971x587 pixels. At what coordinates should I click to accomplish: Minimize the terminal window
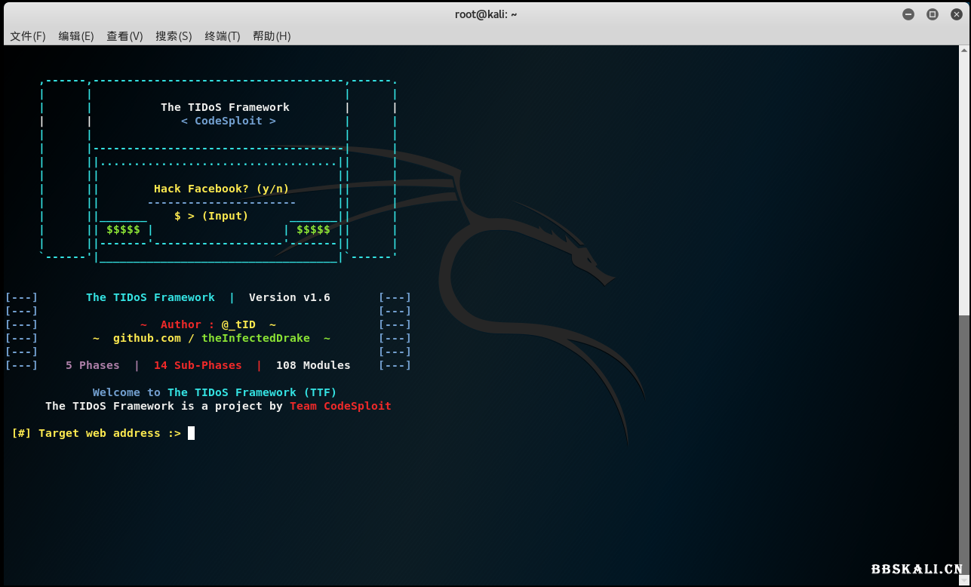coord(908,14)
